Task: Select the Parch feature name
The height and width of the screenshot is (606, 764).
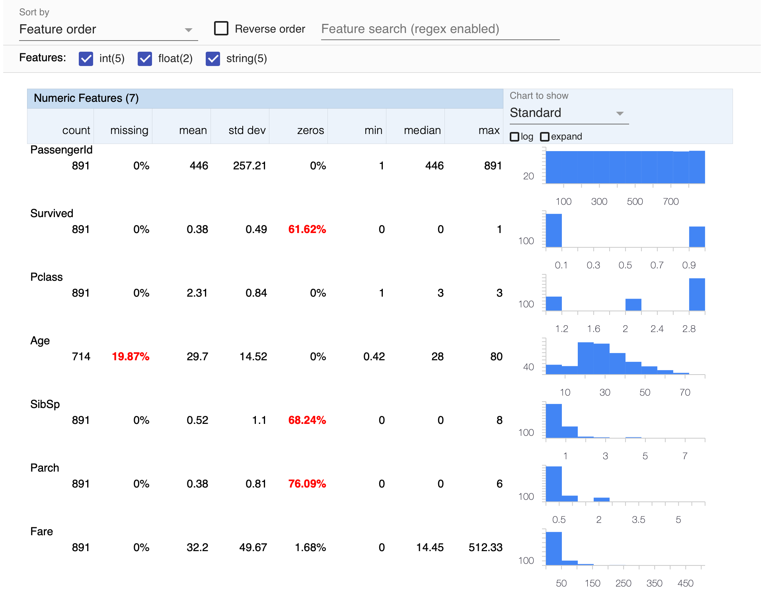Action: pyautogui.click(x=45, y=468)
